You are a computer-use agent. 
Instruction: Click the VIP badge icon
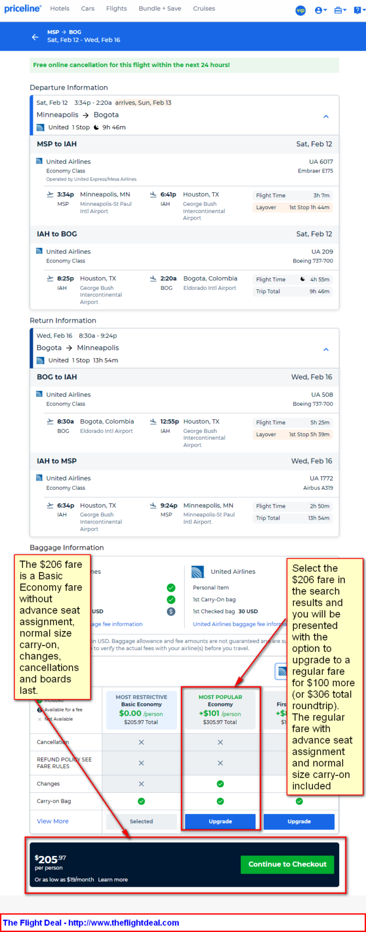pos(300,10)
